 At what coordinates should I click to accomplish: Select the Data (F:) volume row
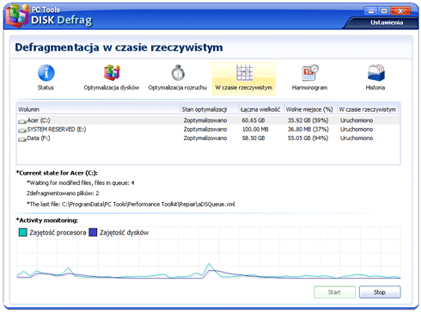coord(208,138)
